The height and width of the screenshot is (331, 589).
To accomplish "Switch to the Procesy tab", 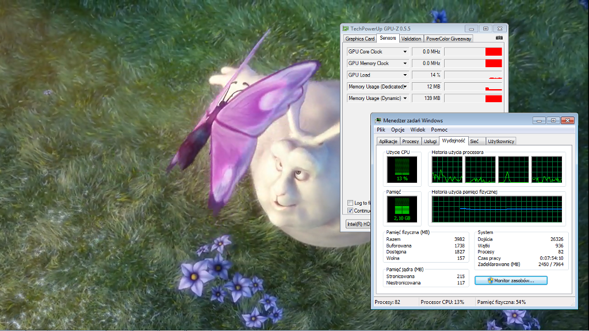I will pyautogui.click(x=410, y=141).
